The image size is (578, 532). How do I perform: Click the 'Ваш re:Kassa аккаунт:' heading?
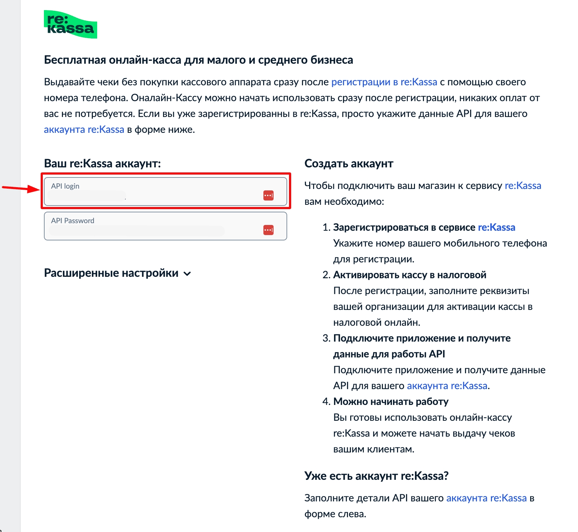point(102,163)
